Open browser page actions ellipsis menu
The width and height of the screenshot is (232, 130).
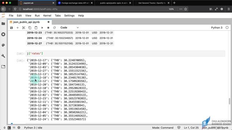(181, 9)
